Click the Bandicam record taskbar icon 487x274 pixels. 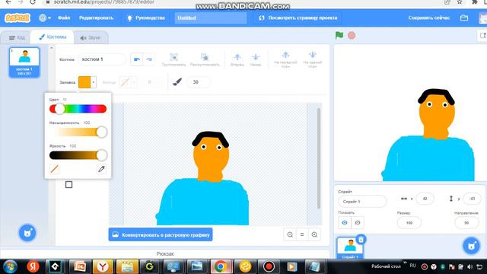(269, 267)
